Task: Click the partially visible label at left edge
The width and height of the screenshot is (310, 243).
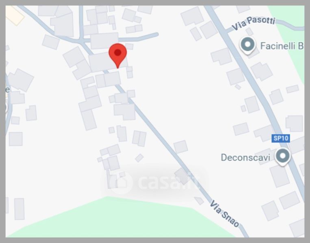Action: click(x=7, y=90)
